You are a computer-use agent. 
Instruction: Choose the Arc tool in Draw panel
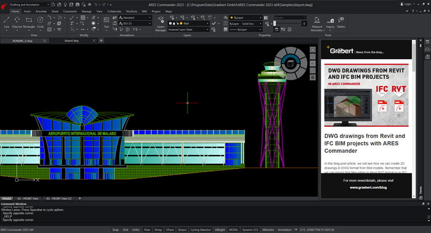[x=49, y=18]
